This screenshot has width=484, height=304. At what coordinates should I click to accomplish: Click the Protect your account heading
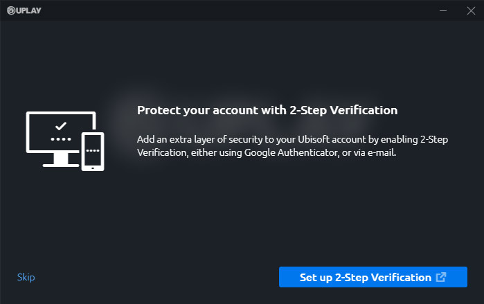click(x=267, y=110)
